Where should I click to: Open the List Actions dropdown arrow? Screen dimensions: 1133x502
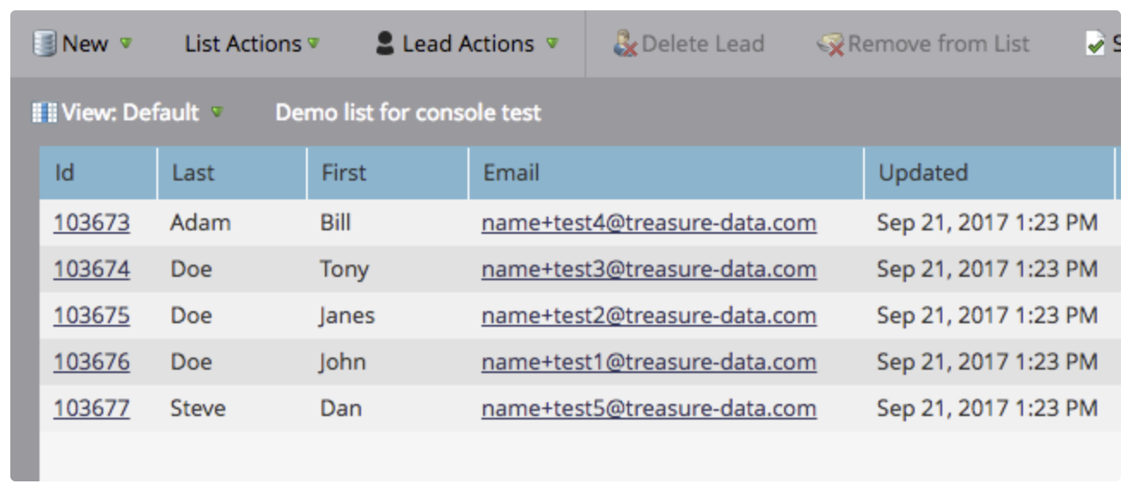point(314,43)
